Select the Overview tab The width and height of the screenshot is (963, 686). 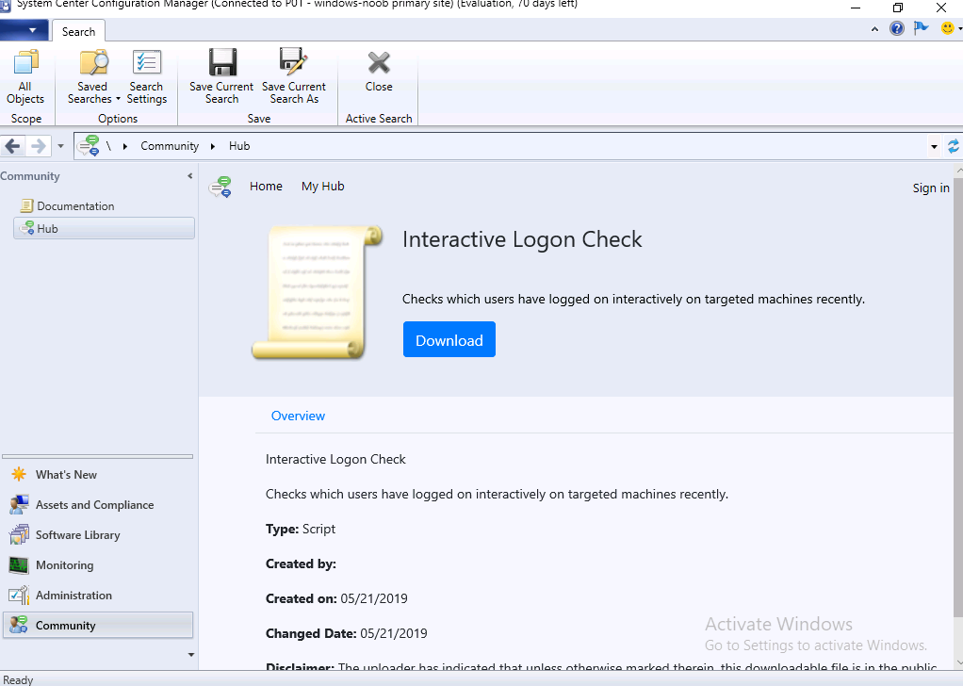point(298,416)
